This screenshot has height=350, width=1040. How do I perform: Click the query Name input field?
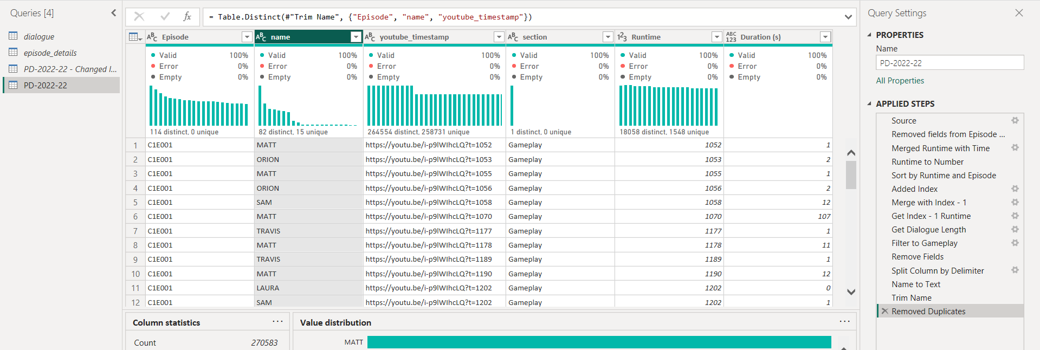[949, 63]
